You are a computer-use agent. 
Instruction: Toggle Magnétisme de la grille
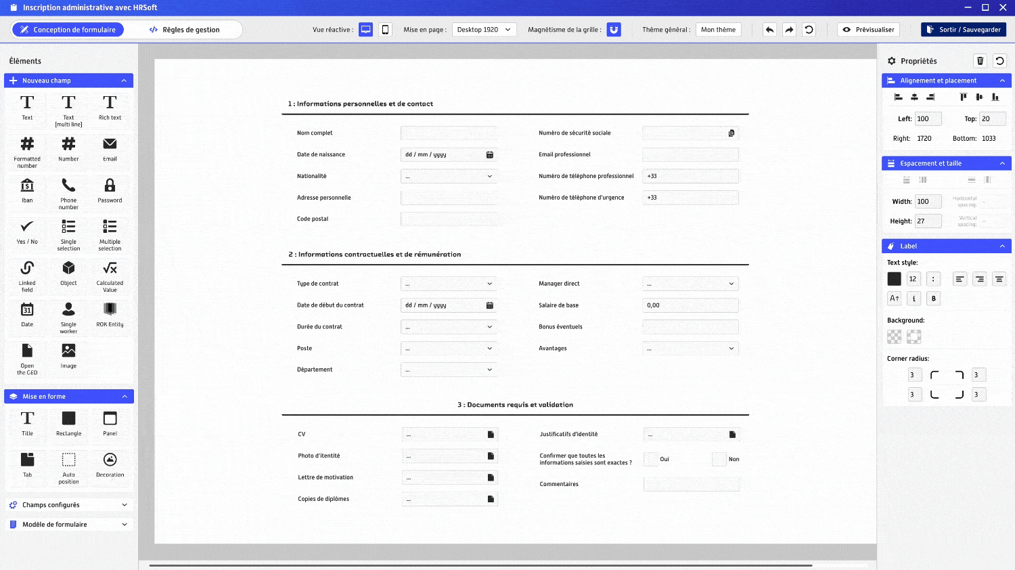point(614,29)
